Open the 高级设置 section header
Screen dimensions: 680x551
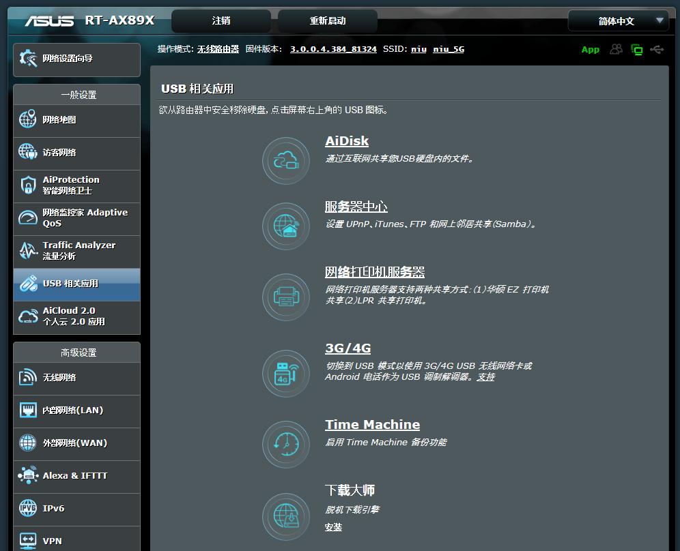click(76, 352)
